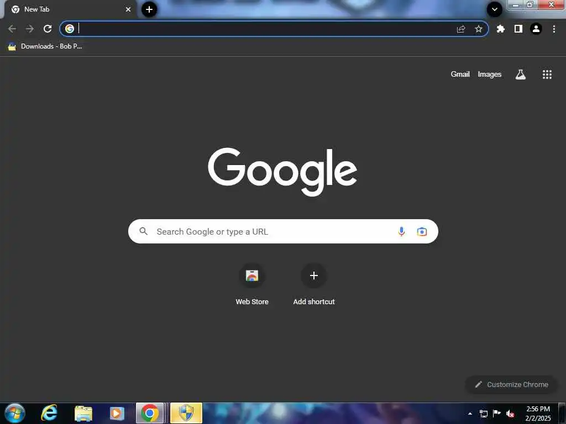566x424 pixels.
Task: Click the network tray icon
Action: [483, 414]
